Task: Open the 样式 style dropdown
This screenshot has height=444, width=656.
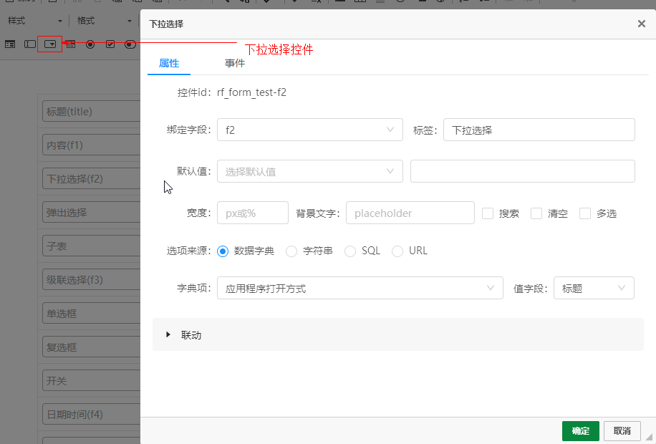Action: coord(35,21)
